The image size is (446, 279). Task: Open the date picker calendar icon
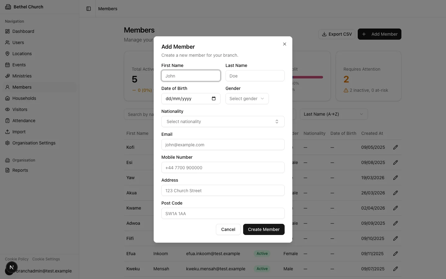(214, 99)
